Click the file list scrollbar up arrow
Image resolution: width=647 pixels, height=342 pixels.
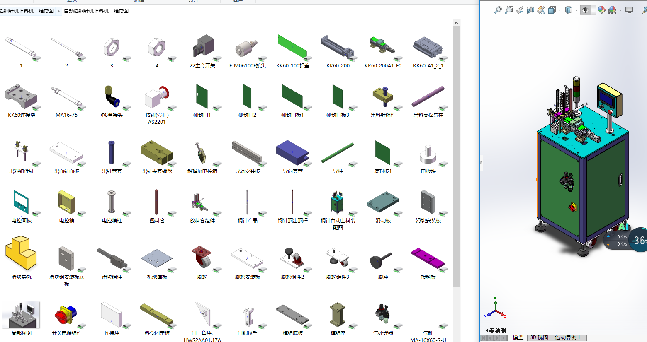pyautogui.click(x=456, y=23)
